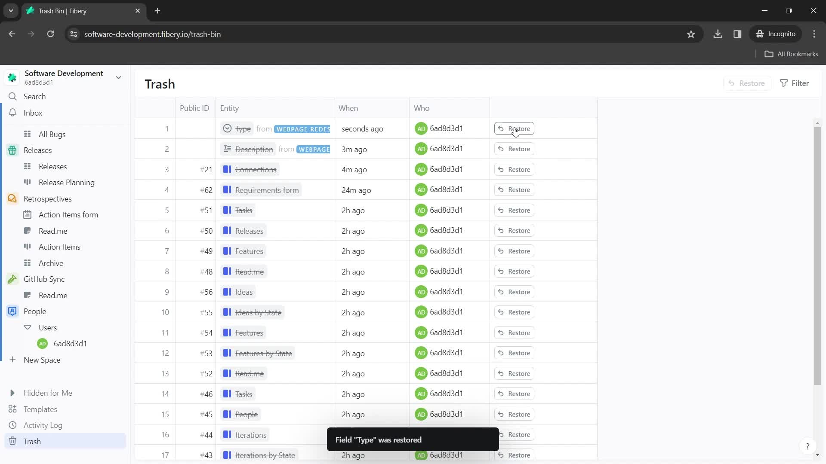Click the user avatar beside 6ad8d3d1 in sidebar
This screenshot has height=464, width=826.
click(42, 344)
